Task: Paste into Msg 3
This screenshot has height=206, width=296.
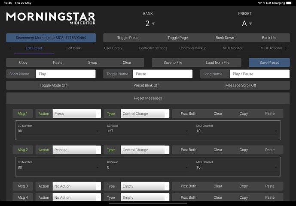Action: tap(270, 186)
